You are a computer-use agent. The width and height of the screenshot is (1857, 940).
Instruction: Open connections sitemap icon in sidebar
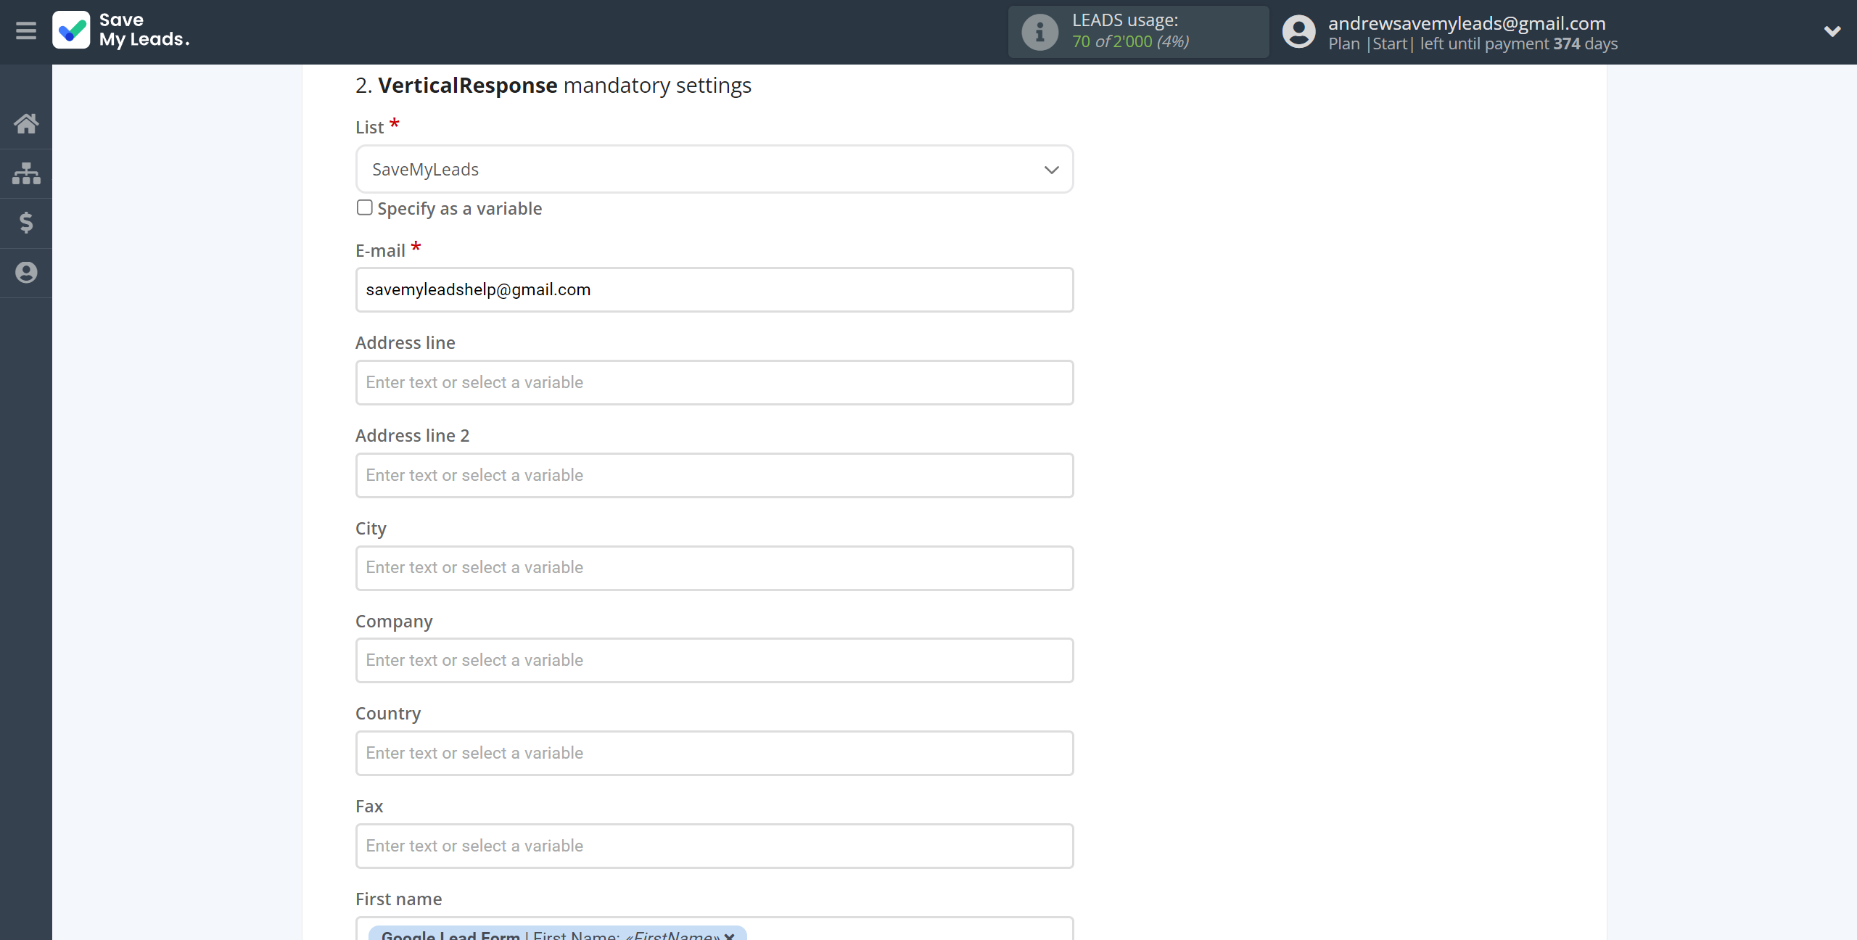point(26,173)
